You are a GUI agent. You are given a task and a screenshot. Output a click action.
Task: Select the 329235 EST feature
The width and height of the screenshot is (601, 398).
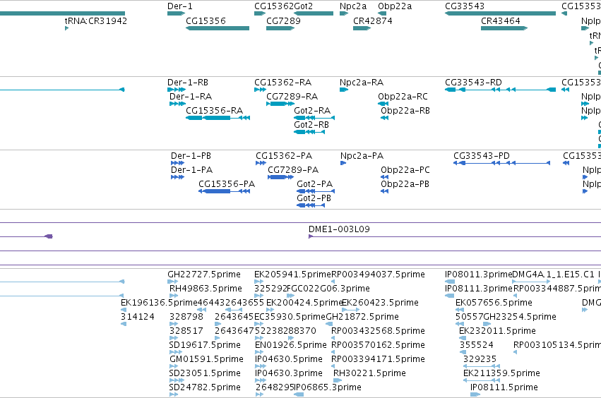482,366
